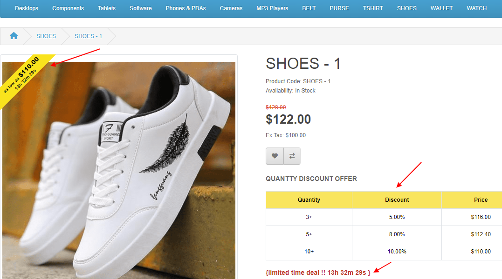Screen dimensions: 502x279
Task: Open the Desktops menu
Action: 27,8
